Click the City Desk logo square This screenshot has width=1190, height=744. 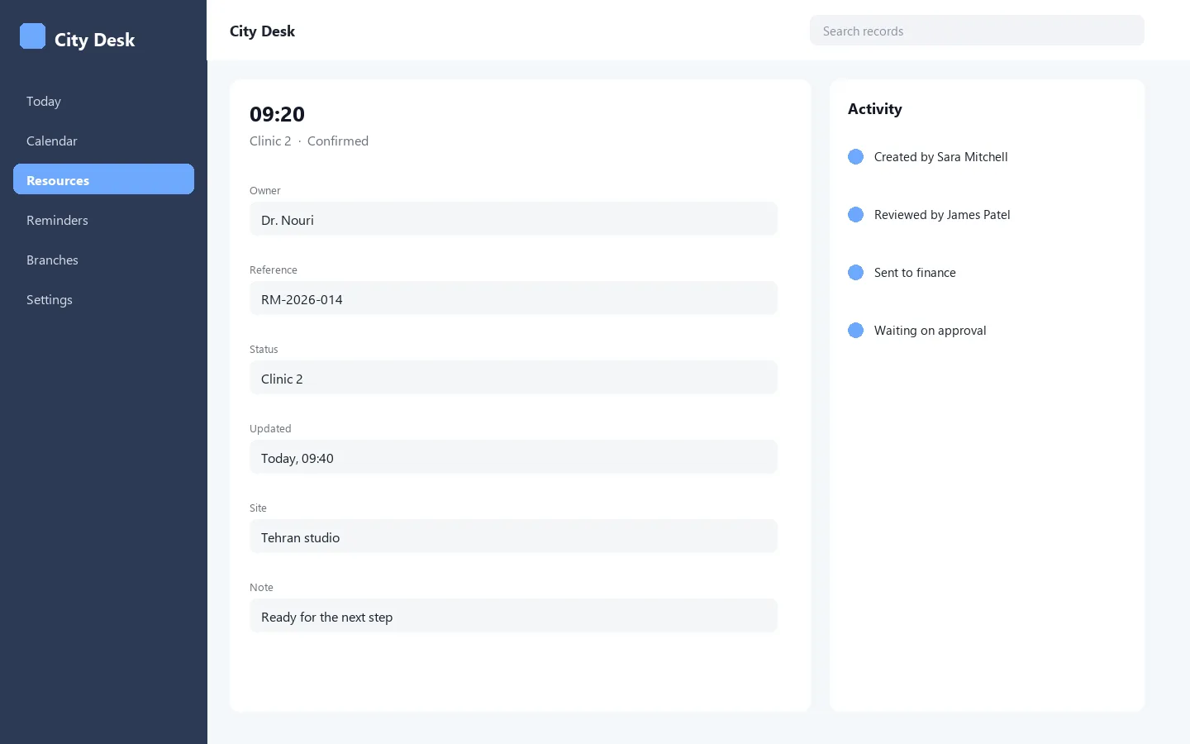32,36
